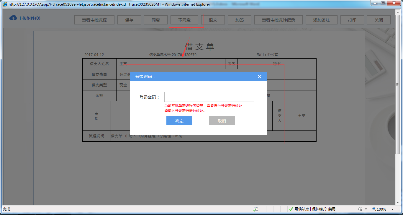
Task: Cancel the password dialog with 取消
Action: tap(222, 121)
